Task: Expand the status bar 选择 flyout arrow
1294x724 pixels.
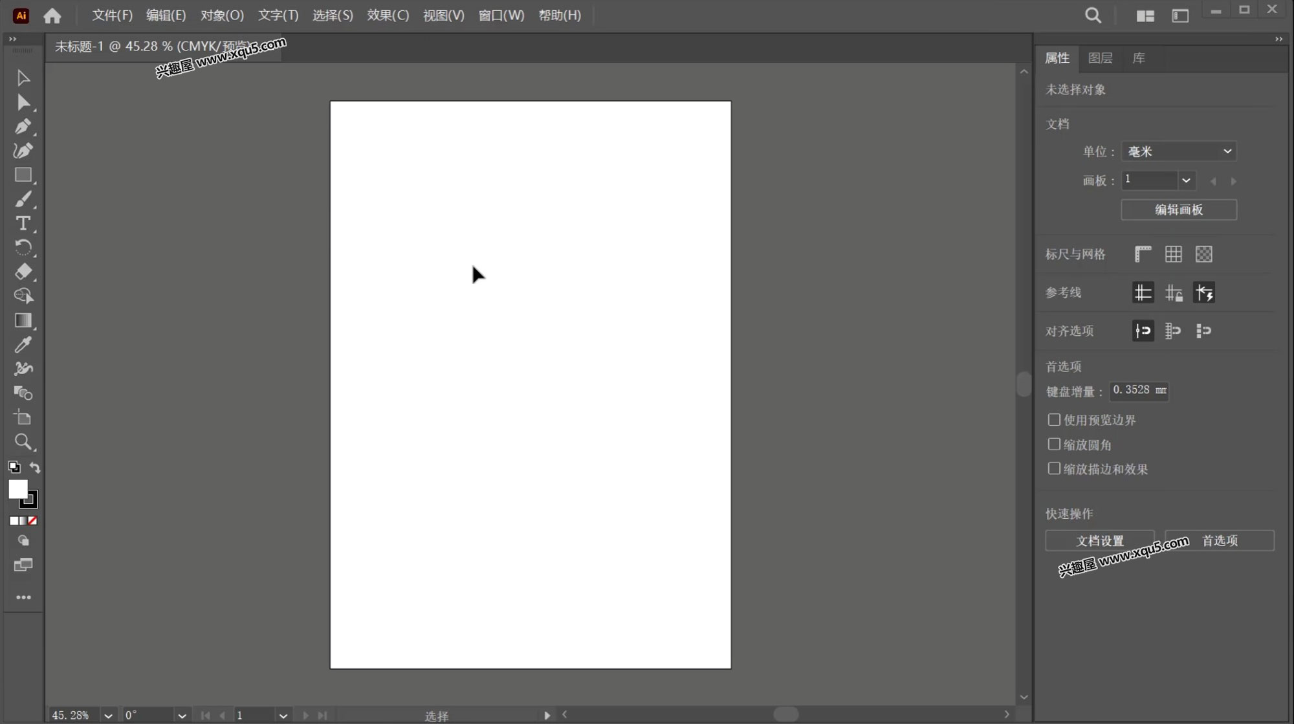Action: click(547, 715)
